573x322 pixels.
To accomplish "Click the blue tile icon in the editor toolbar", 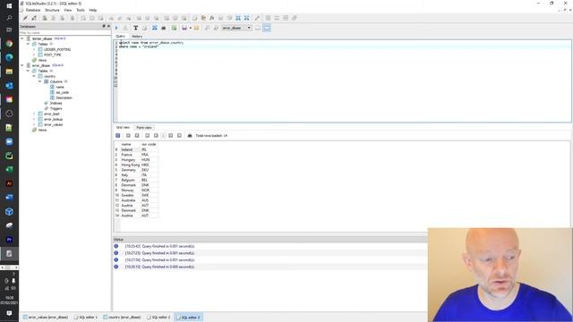I will [155, 28].
